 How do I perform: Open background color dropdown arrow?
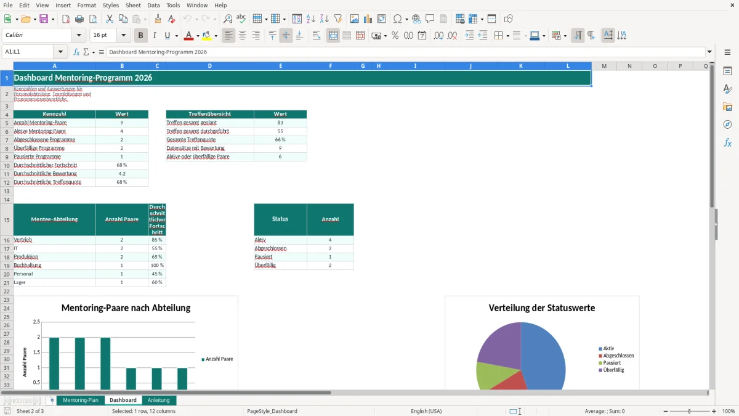pyautogui.click(x=216, y=36)
